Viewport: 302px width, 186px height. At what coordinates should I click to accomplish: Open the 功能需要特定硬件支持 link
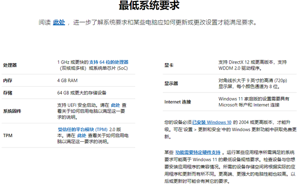click(198, 153)
